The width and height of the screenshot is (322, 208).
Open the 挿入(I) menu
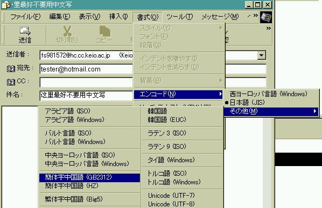[118, 17]
